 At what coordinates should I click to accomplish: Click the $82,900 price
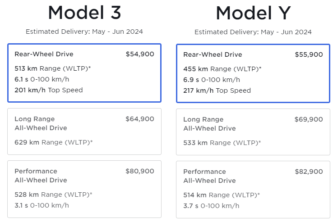tap(309, 172)
